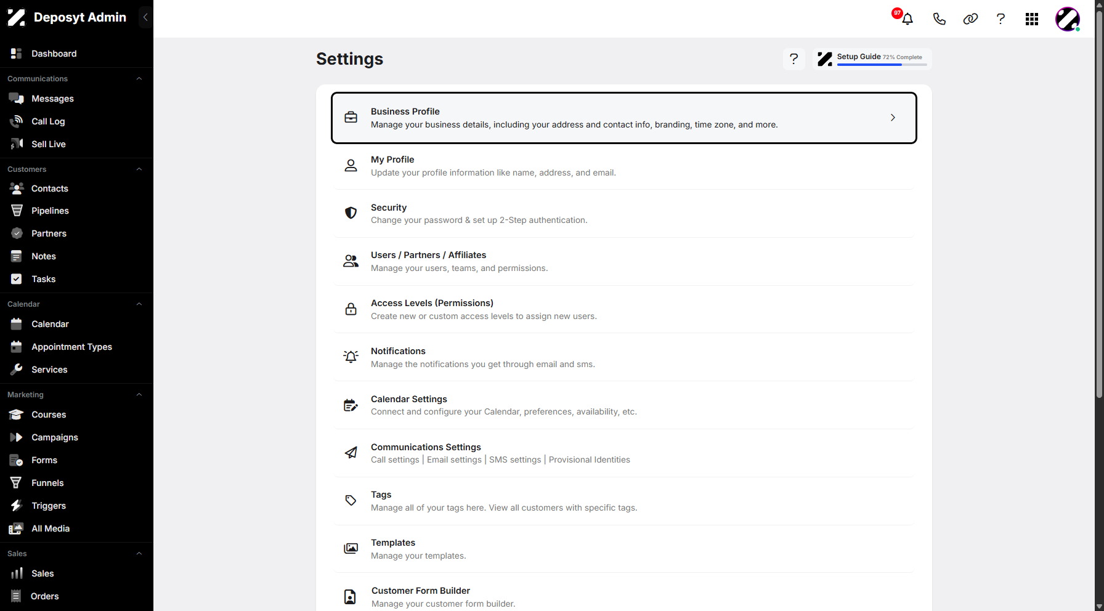The image size is (1104, 611).
Task: Click the page vertical scrollbar
Action: 1099,203
